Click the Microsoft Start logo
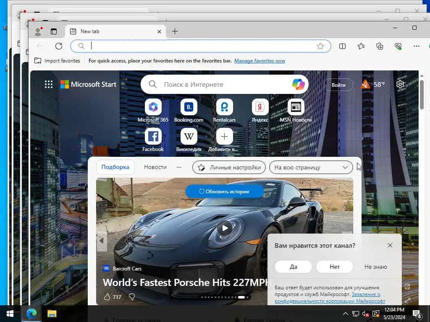The height and width of the screenshot is (322, 430). (88, 84)
